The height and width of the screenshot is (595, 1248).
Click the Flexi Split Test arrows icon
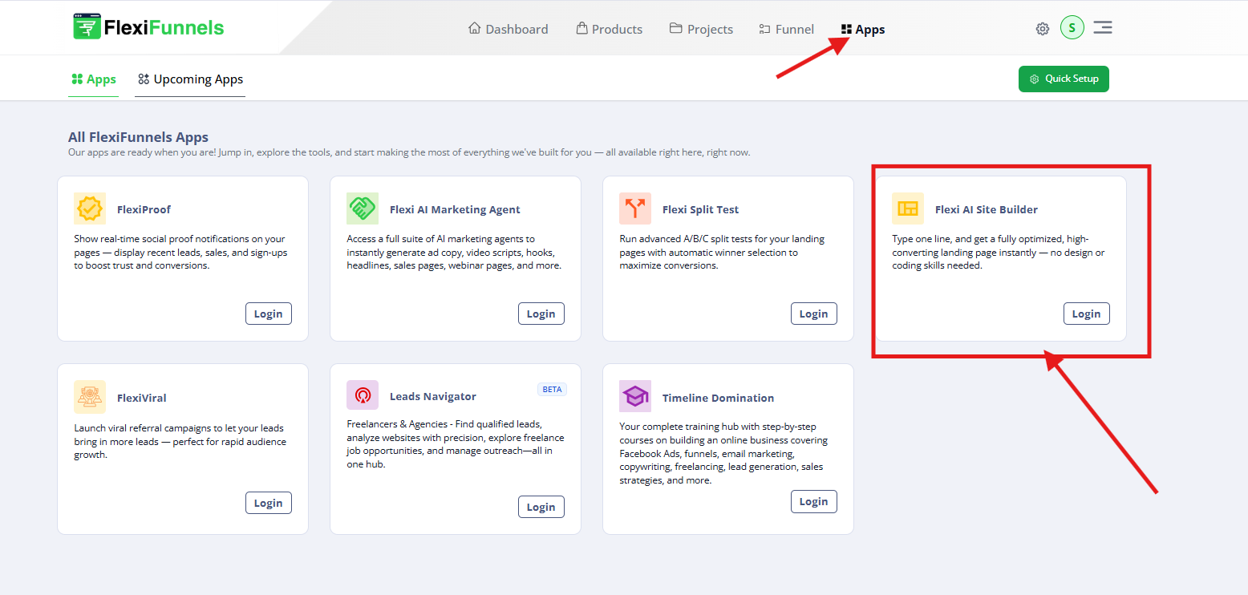635,208
